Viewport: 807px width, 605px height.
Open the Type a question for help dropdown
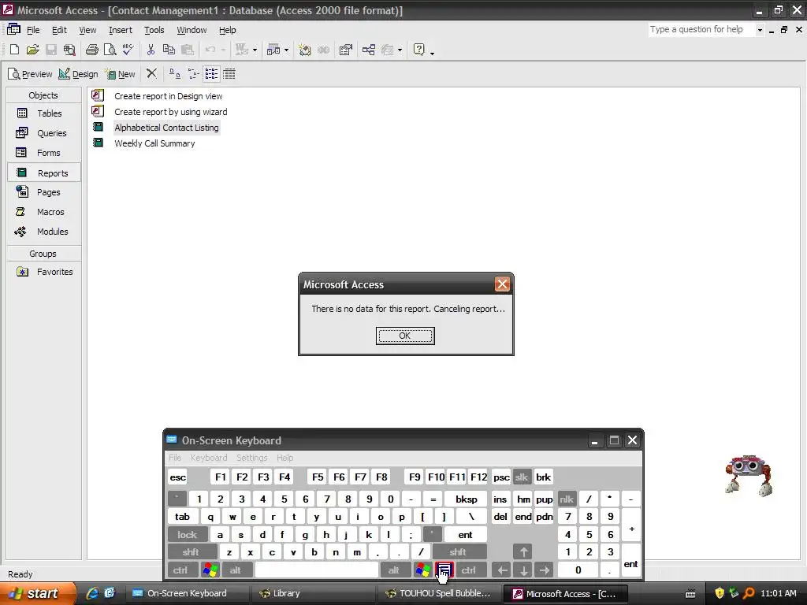pyautogui.click(x=760, y=30)
